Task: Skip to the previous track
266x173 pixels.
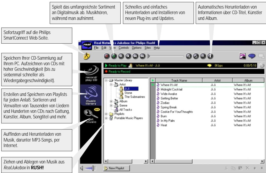Action: click(x=135, y=56)
